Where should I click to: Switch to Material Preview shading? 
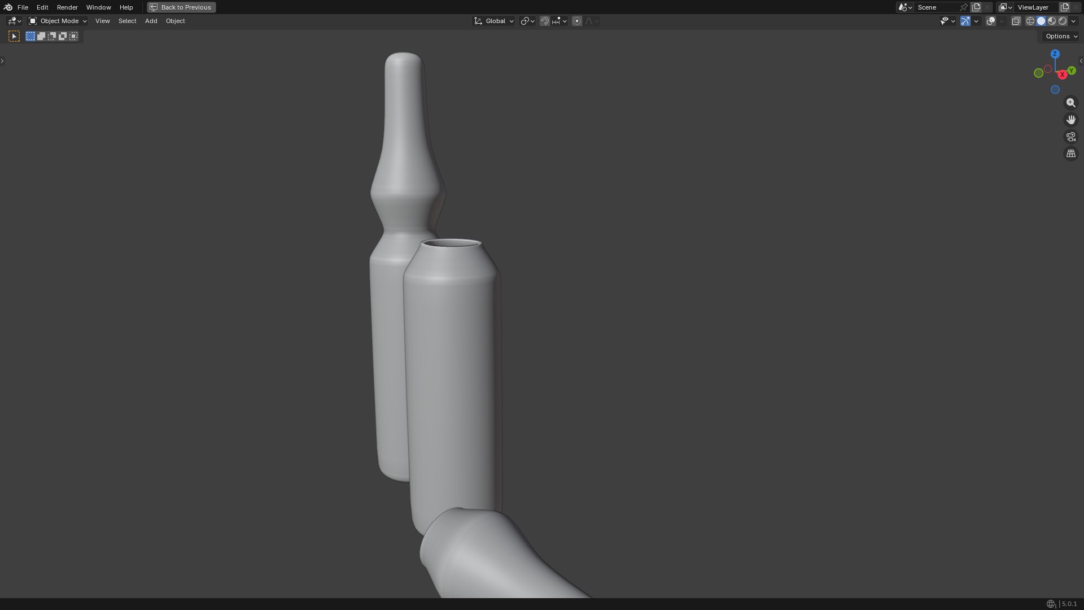(1052, 21)
